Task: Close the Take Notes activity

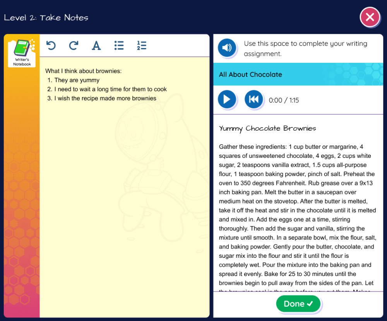Action: [x=370, y=17]
